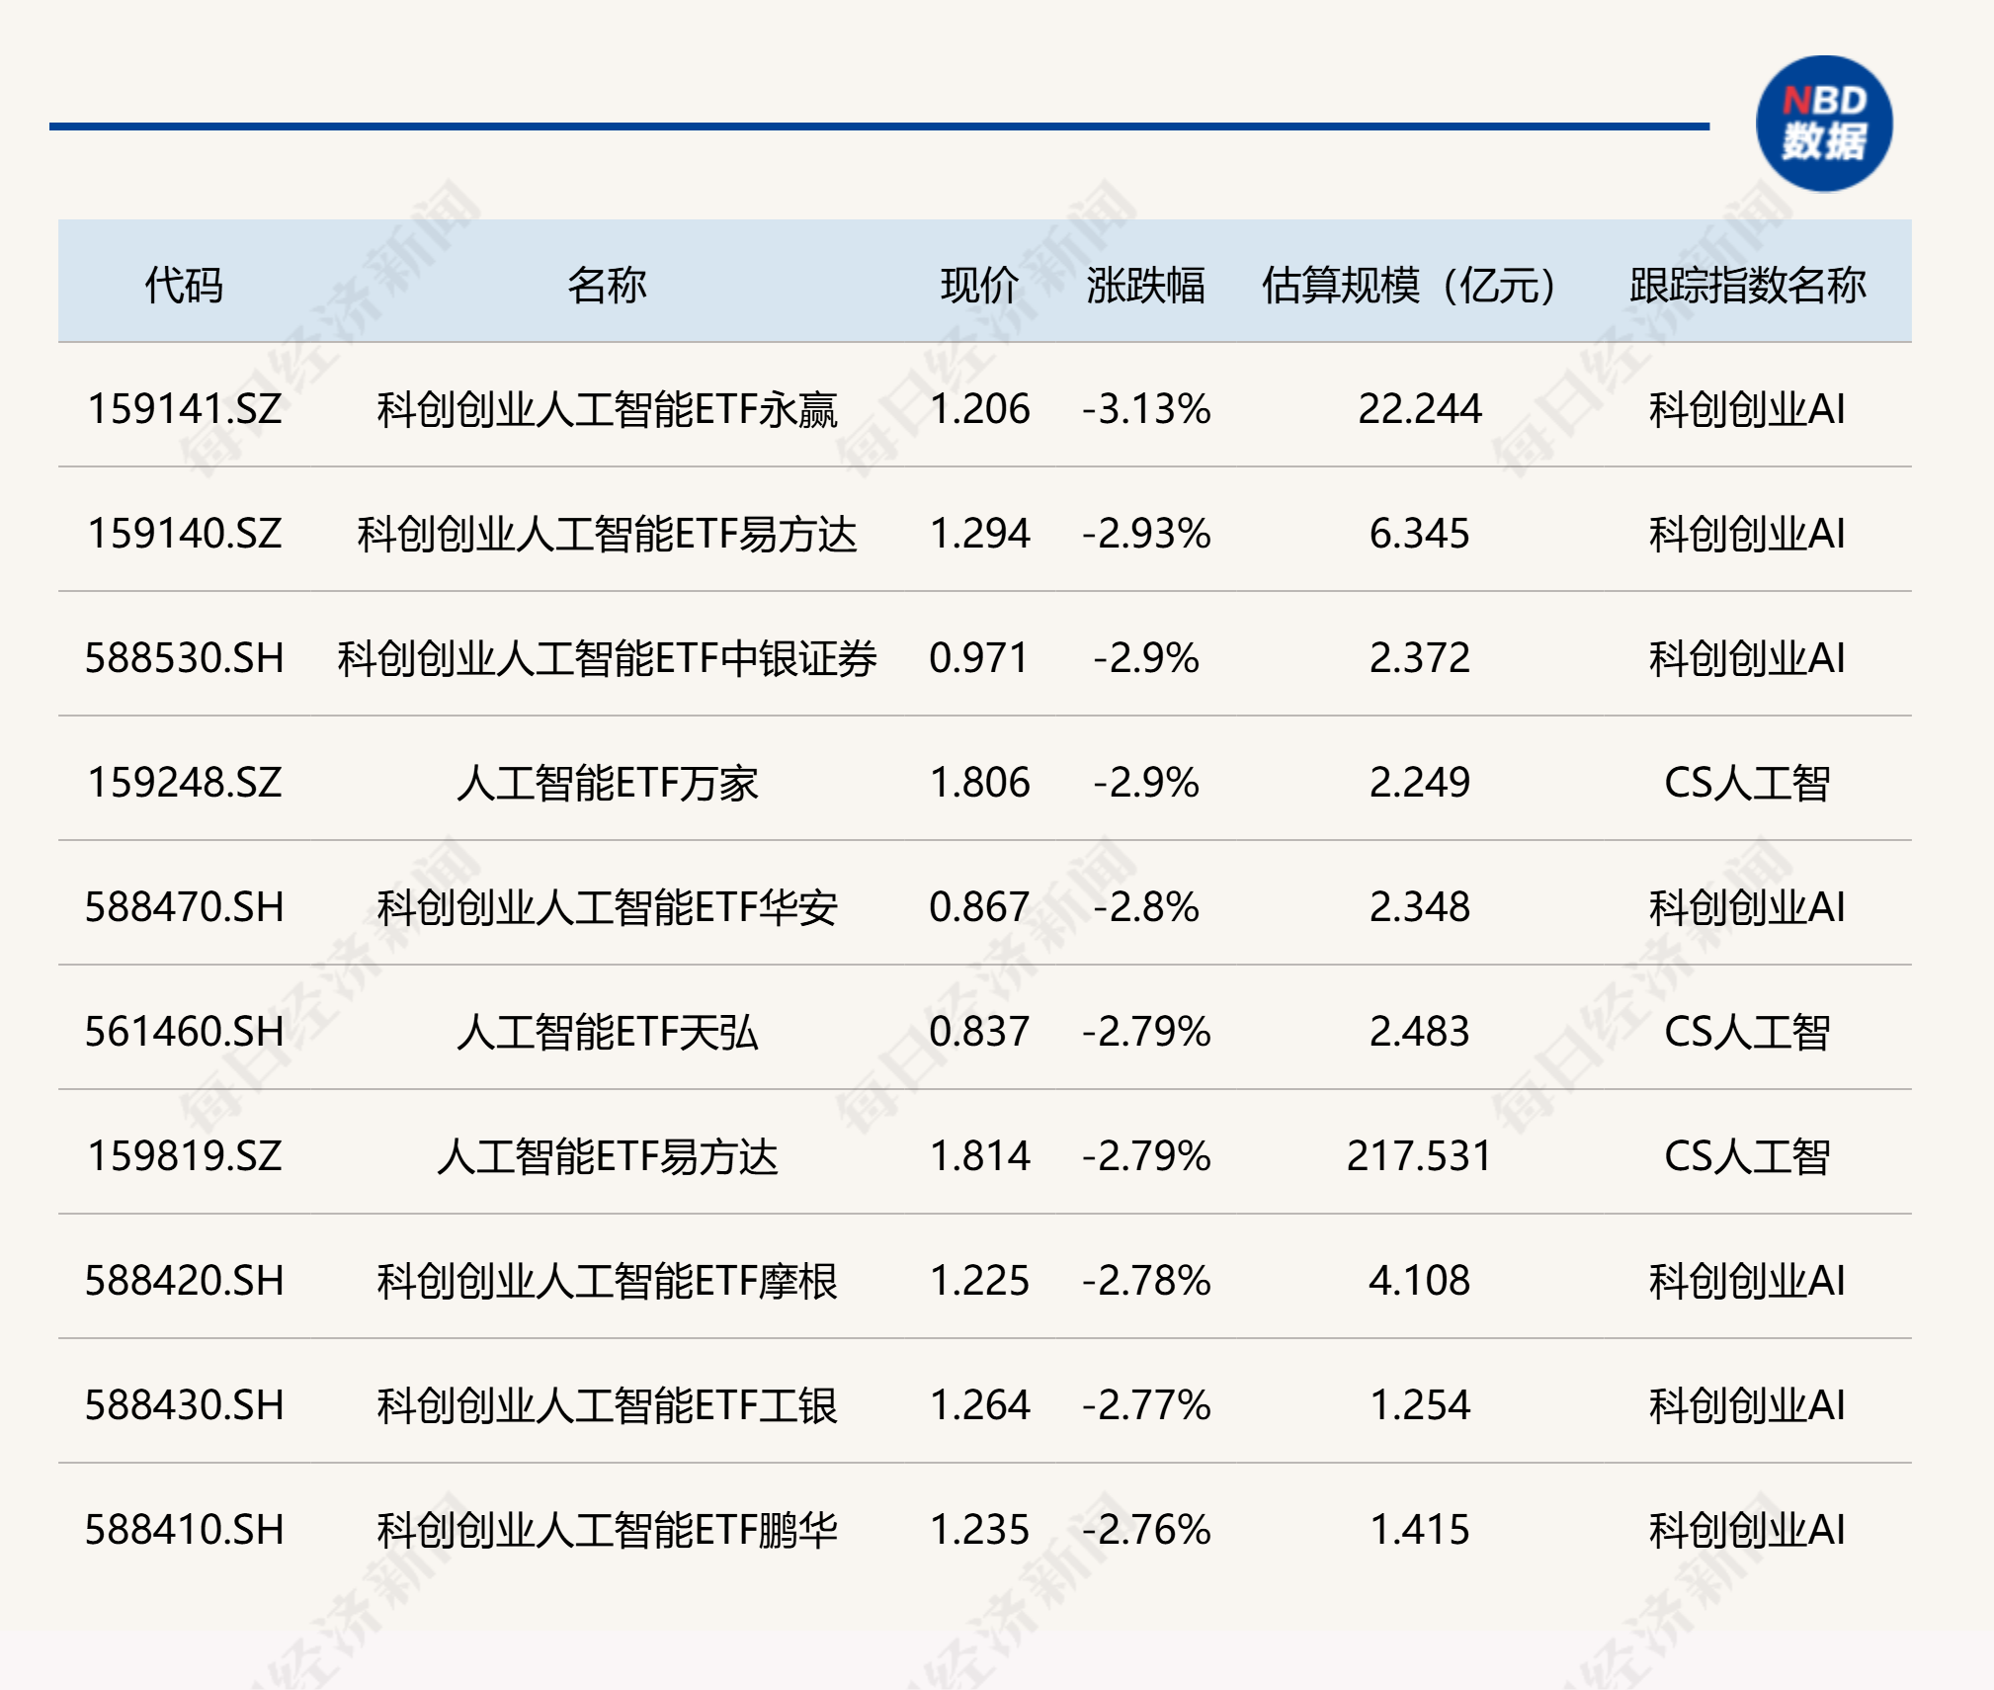This screenshot has height=1690, width=1994.
Task: Click the -2.9% change for 588530.SH
Action: (x=1146, y=658)
